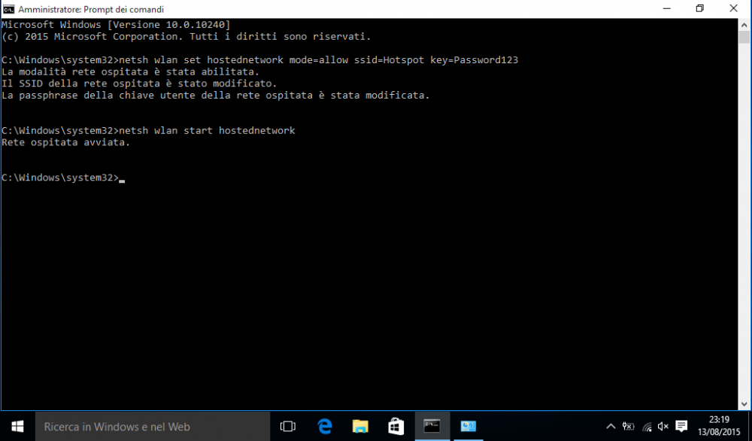Click 'Il SSID della rete ospitata è stato modificato.'
The height and width of the screenshot is (441, 752).
coord(139,84)
